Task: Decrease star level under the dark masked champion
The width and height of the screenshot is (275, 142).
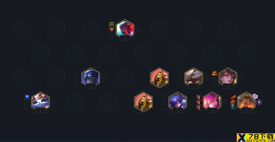Action: point(88,86)
